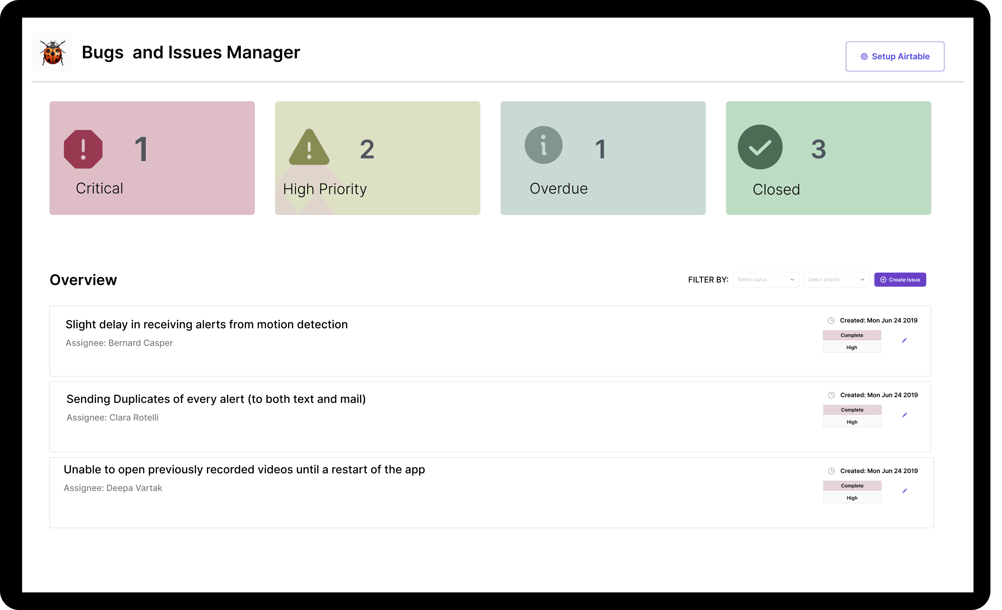Open the Select priority dropdown

tap(836, 279)
